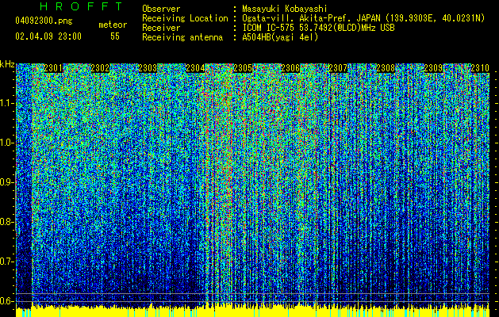Click the meteor label
Image resolution: width=499 pixels, height=317 pixels.
click(x=113, y=25)
